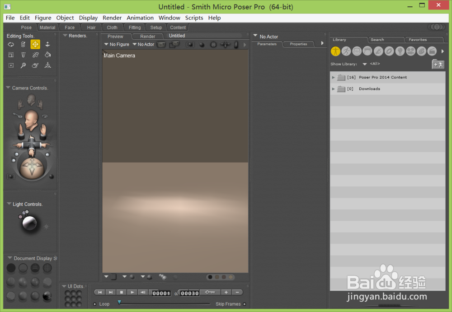Select the Rotate editing tool
The image size is (452, 312).
[x=11, y=44]
